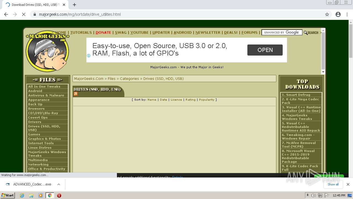Bookmark this page with the star icon
353x199 pixels.
(x=327, y=14)
